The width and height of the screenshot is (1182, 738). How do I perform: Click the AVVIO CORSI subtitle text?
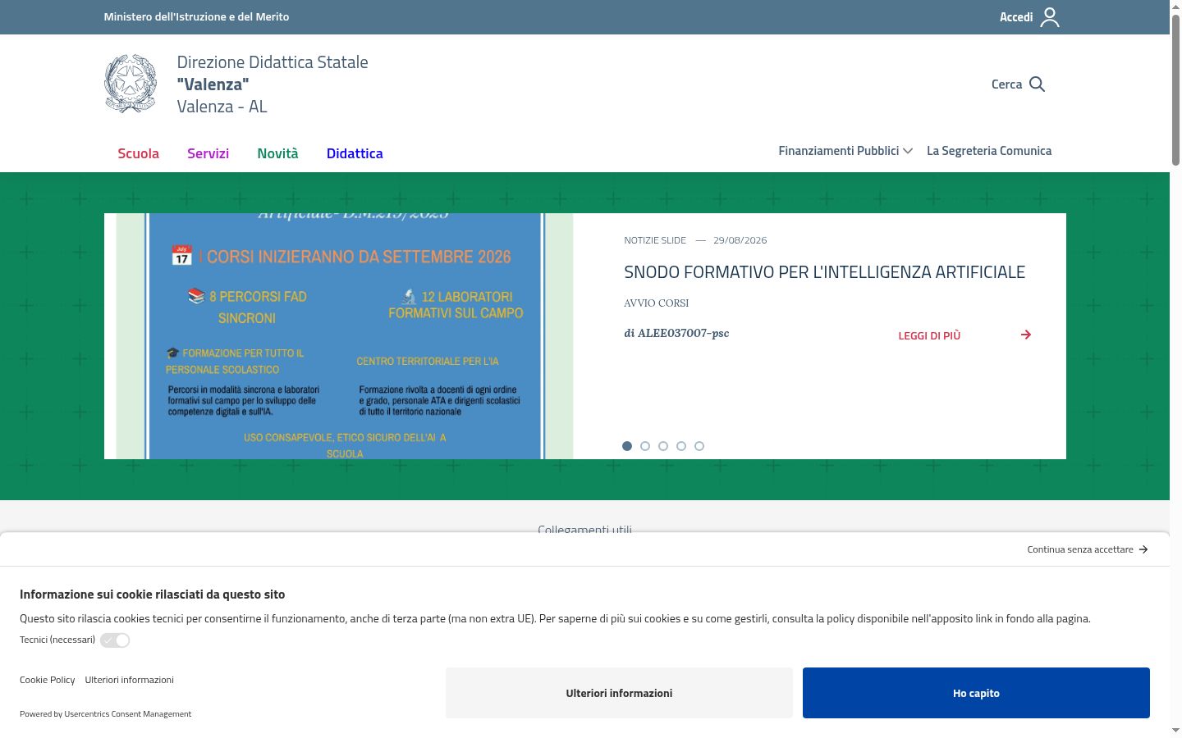pyautogui.click(x=657, y=303)
